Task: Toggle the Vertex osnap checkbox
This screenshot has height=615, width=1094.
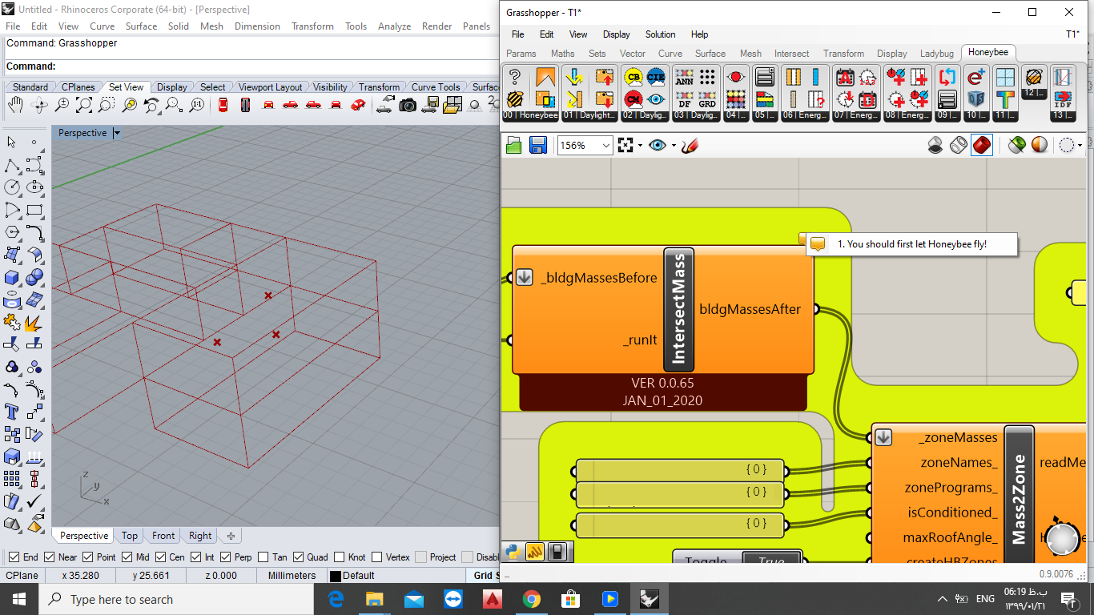Action: click(x=376, y=557)
